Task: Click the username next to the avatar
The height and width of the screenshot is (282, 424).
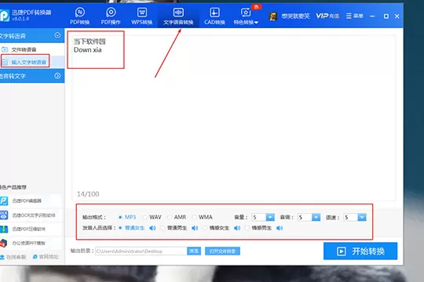Action: click(x=295, y=16)
